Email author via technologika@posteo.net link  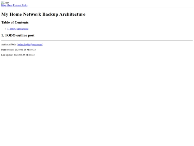point(30,44)
